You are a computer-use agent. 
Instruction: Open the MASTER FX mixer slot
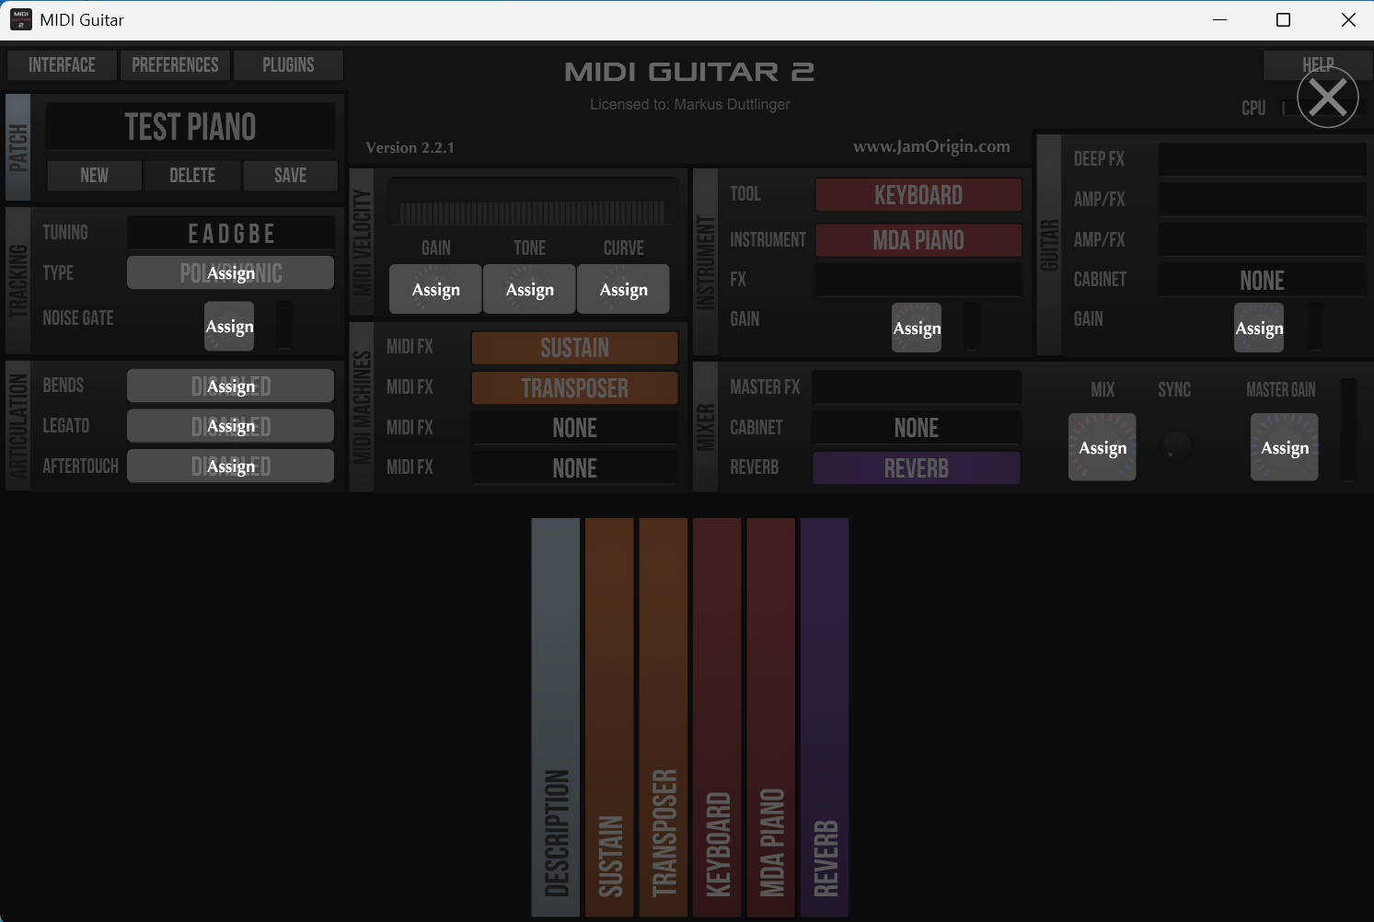pyautogui.click(x=917, y=387)
